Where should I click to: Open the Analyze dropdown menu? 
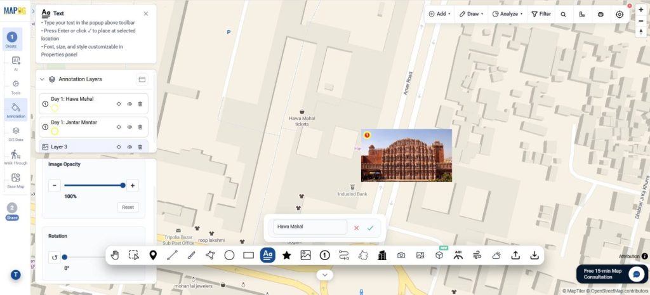click(507, 14)
